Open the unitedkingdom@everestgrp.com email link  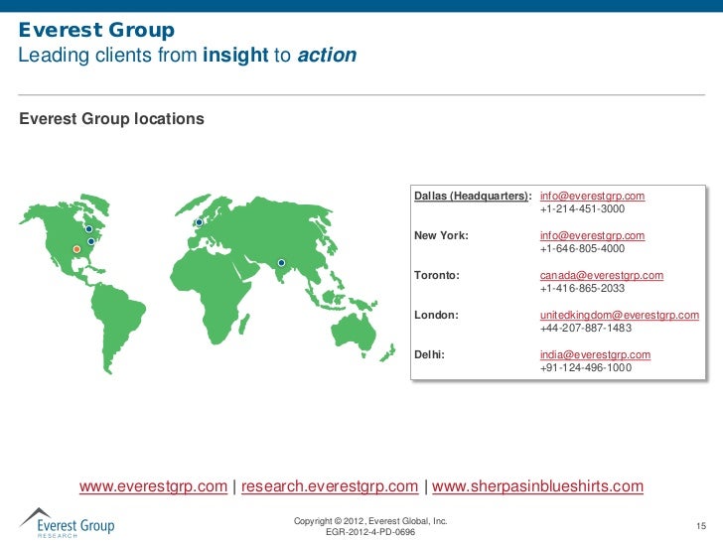coord(620,315)
